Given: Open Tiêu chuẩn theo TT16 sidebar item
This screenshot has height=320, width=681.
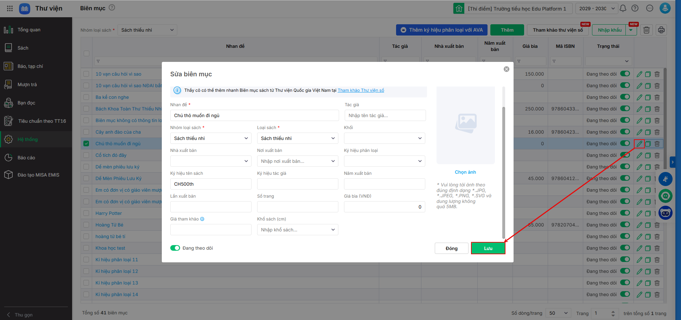Looking at the screenshot, I should click(x=36, y=121).
